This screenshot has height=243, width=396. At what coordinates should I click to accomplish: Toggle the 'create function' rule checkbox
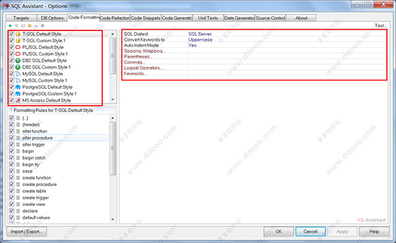12,178
